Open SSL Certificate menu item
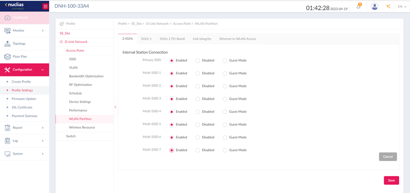 coord(22,108)
